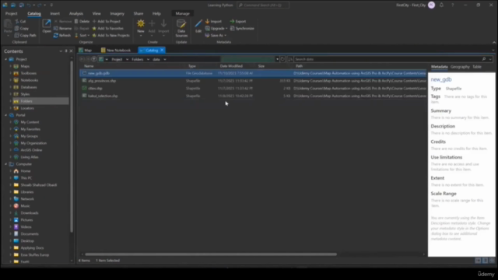Open the Imagery ribbon tab

[117, 13]
